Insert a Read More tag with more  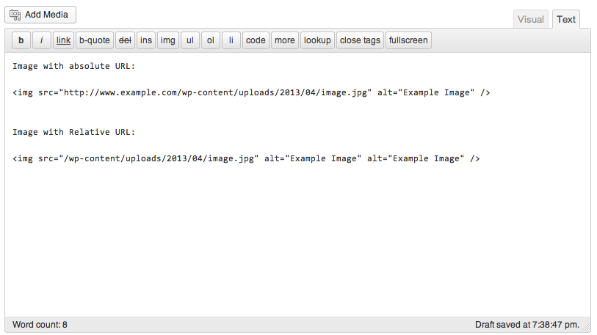click(284, 40)
